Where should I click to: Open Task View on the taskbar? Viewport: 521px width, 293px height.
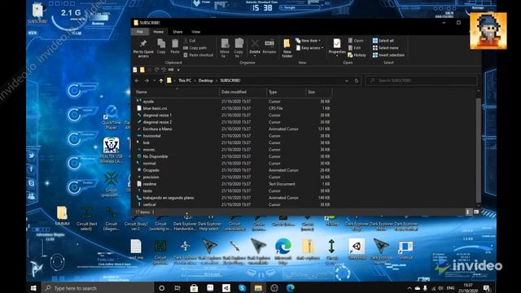[177, 287]
